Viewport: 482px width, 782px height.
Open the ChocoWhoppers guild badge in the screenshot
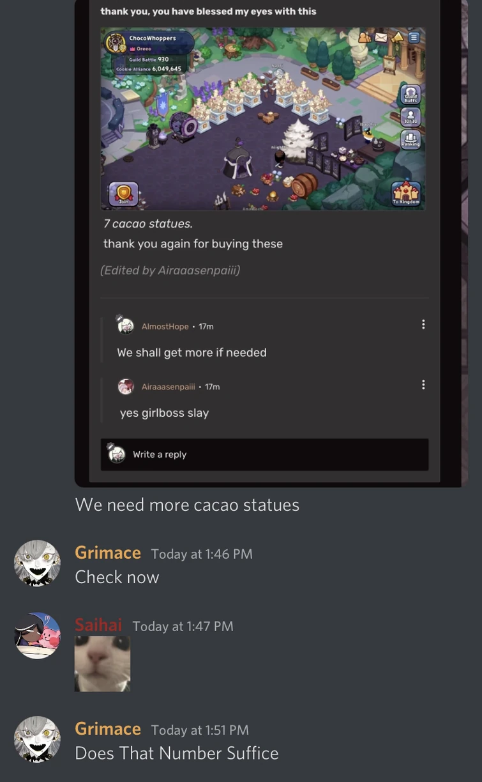pos(116,43)
